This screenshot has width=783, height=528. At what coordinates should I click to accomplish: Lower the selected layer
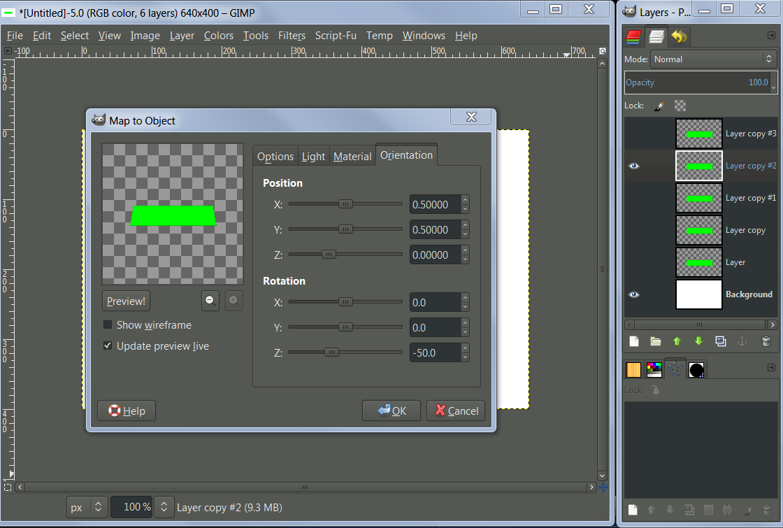pos(698,341)
